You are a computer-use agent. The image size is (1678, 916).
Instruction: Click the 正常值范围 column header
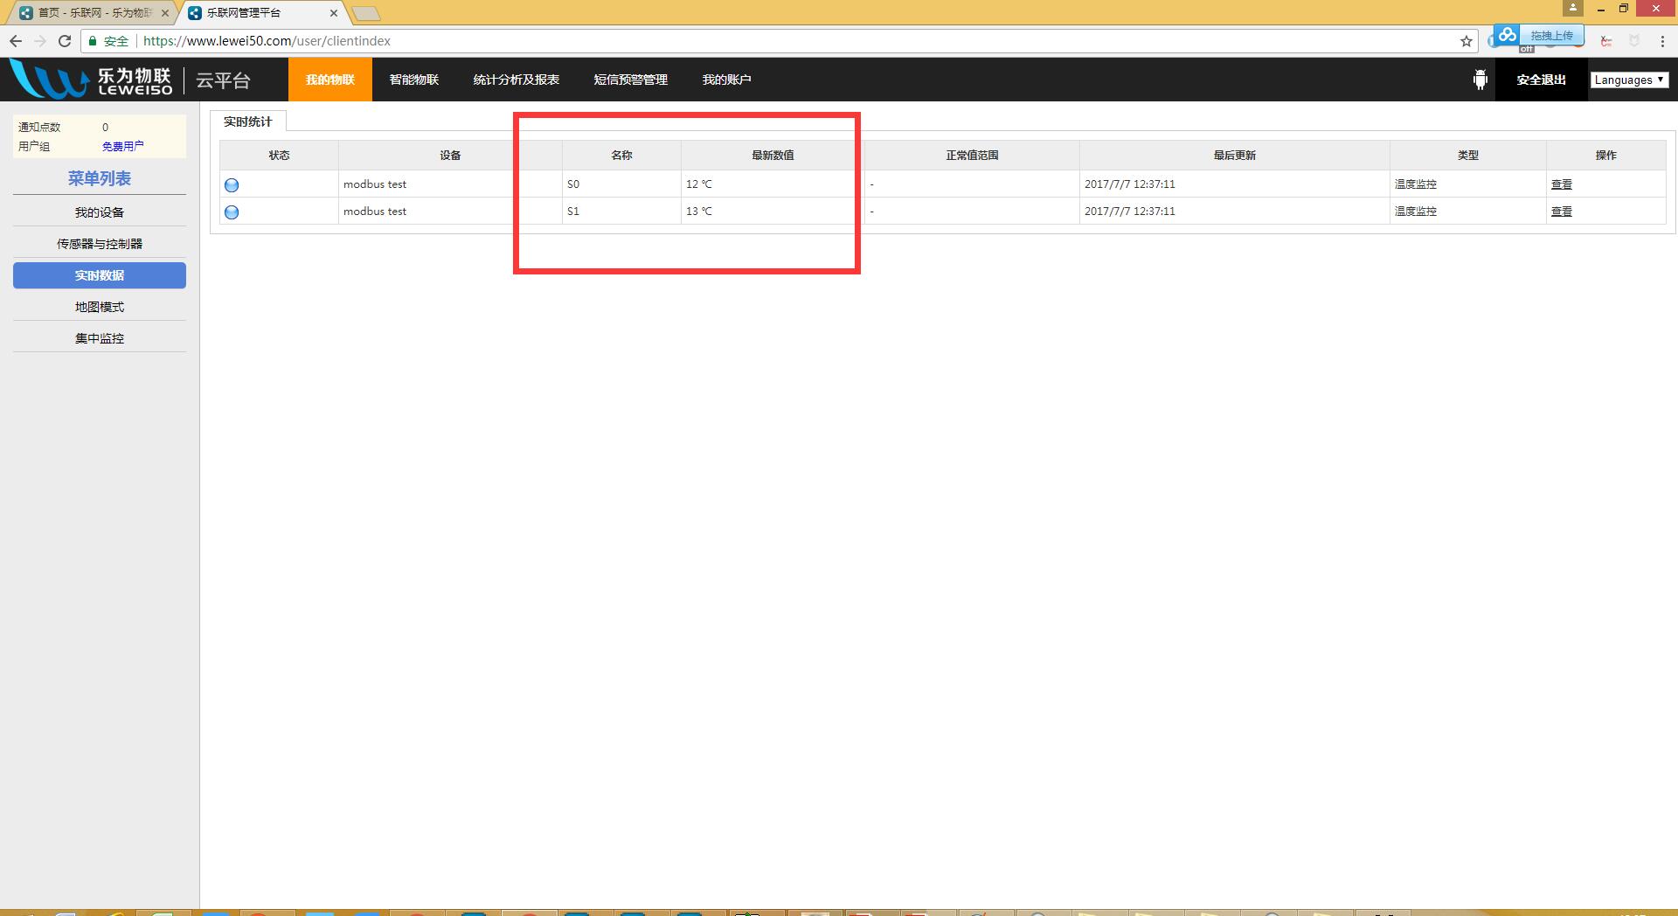click(972, 155)
